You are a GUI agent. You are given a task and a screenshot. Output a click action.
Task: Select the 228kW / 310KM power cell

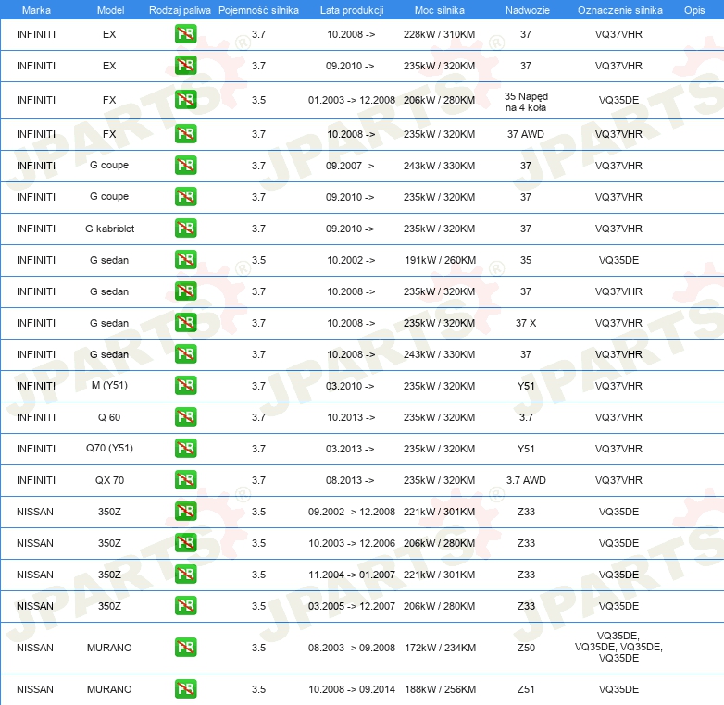(x=439, y=34)
